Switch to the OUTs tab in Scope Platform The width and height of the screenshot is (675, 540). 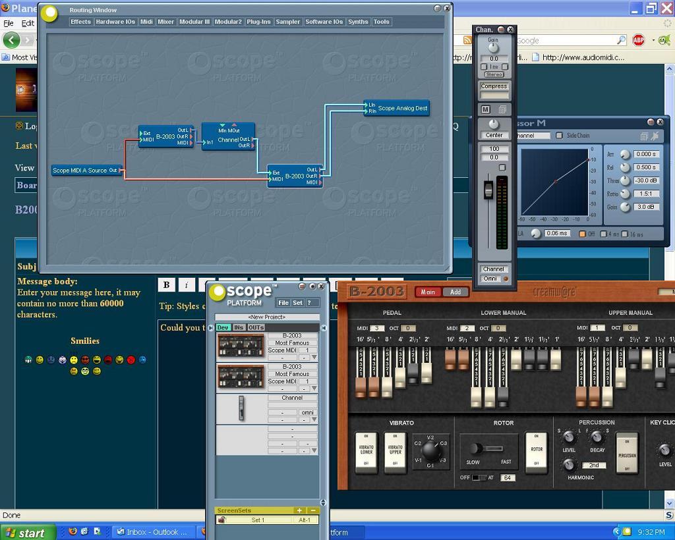(256, 327)
